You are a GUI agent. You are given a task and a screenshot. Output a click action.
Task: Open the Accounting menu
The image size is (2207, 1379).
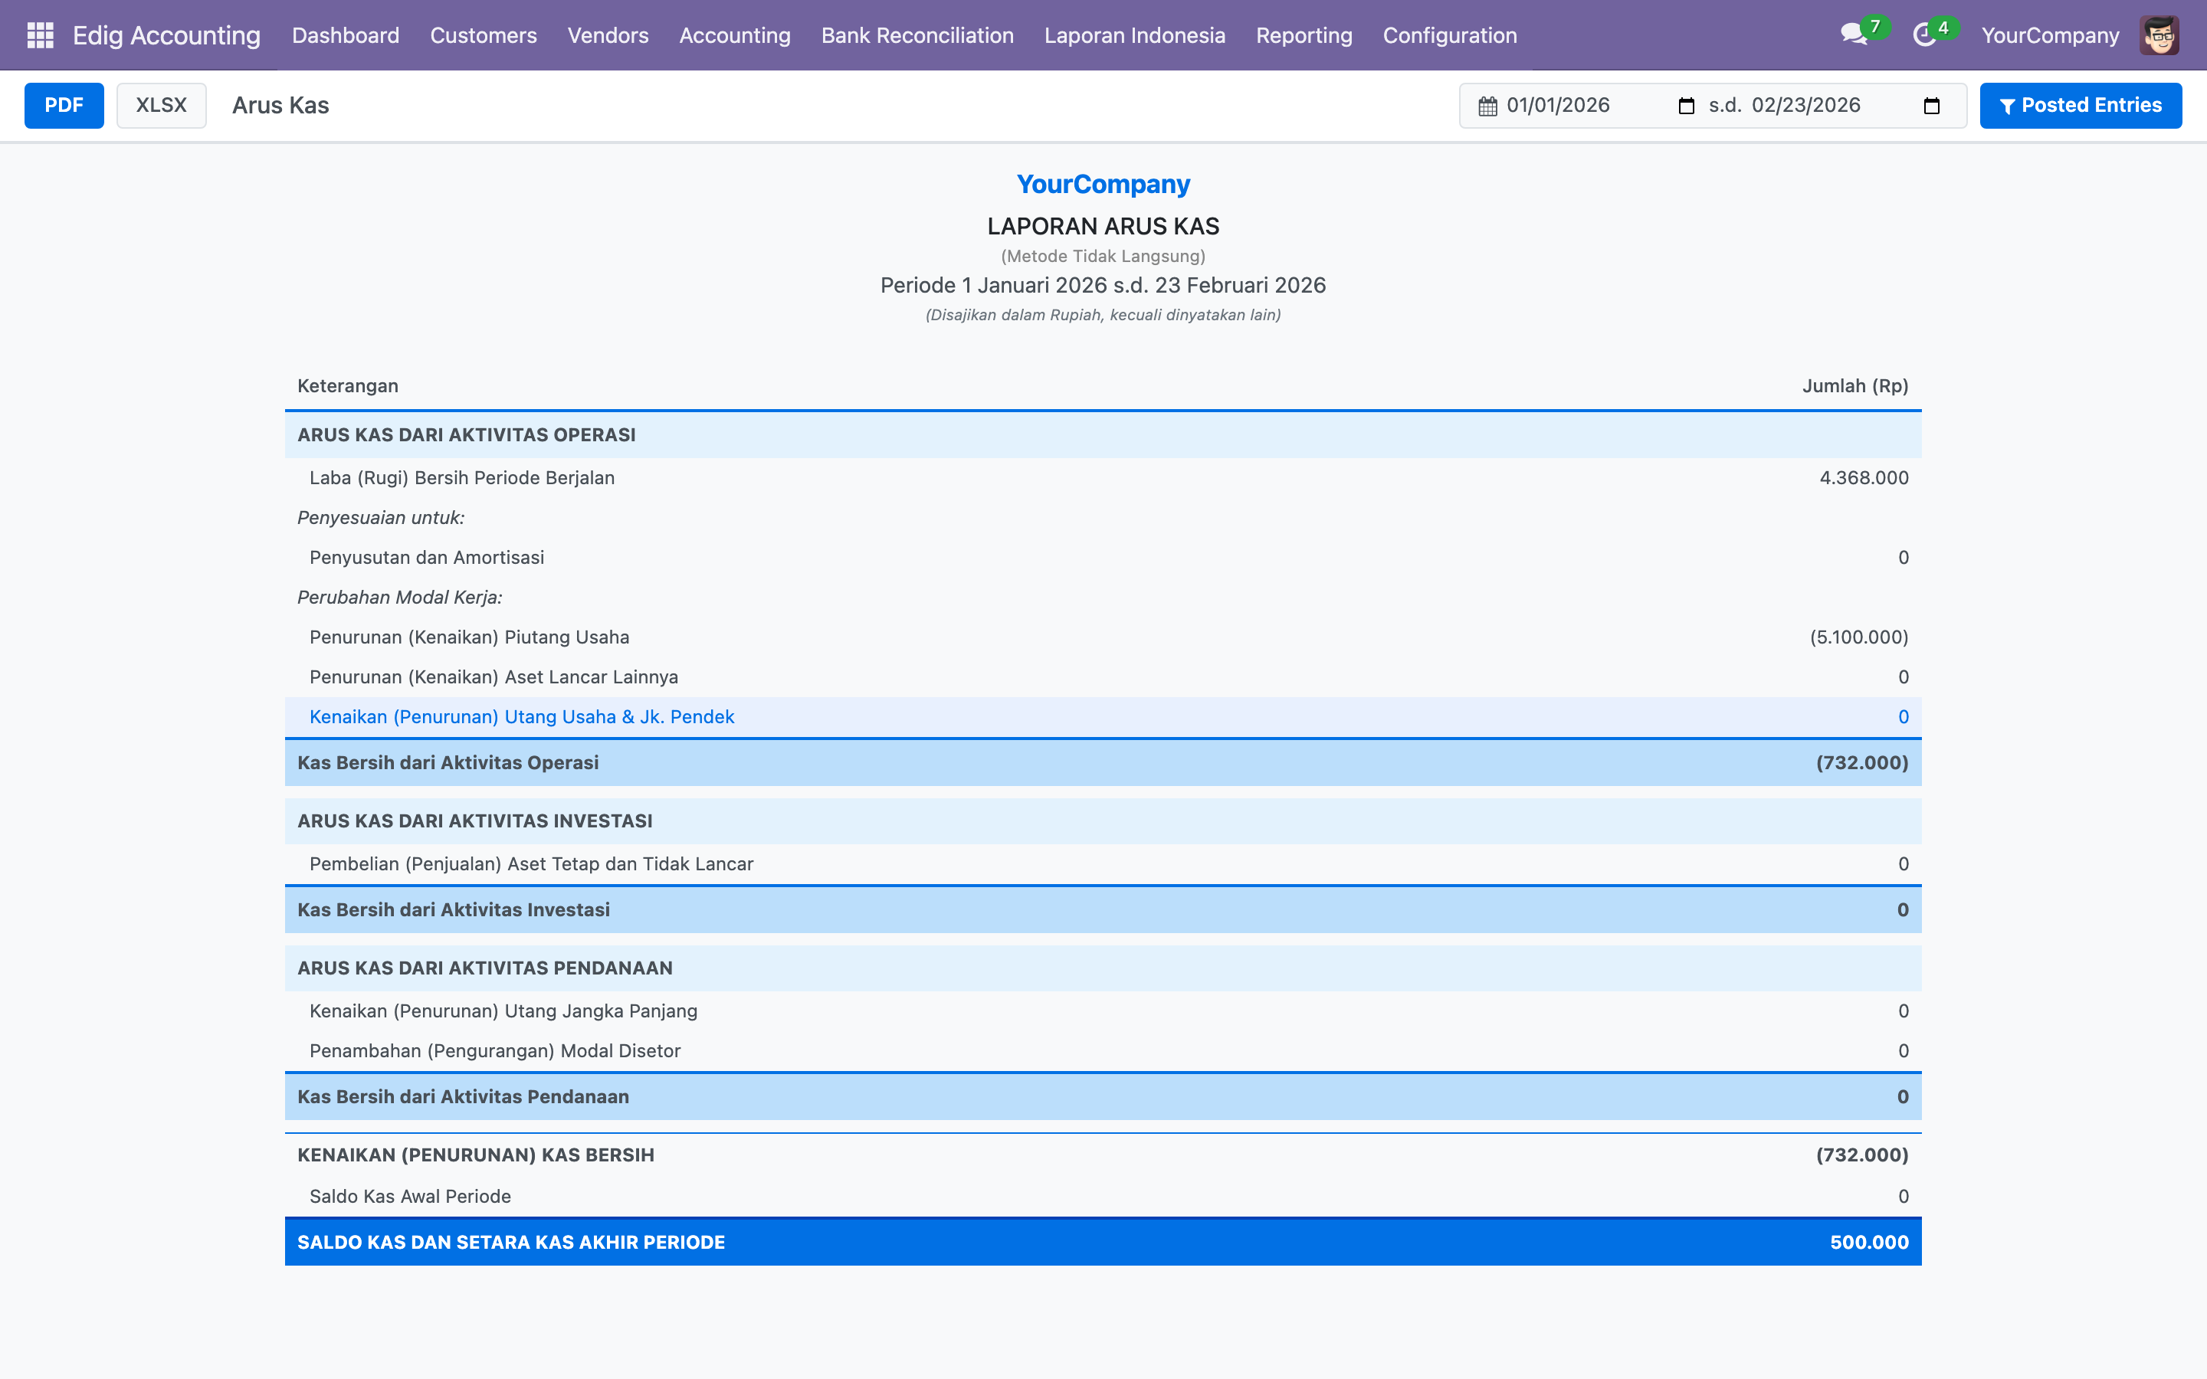(x=734, y=35)
